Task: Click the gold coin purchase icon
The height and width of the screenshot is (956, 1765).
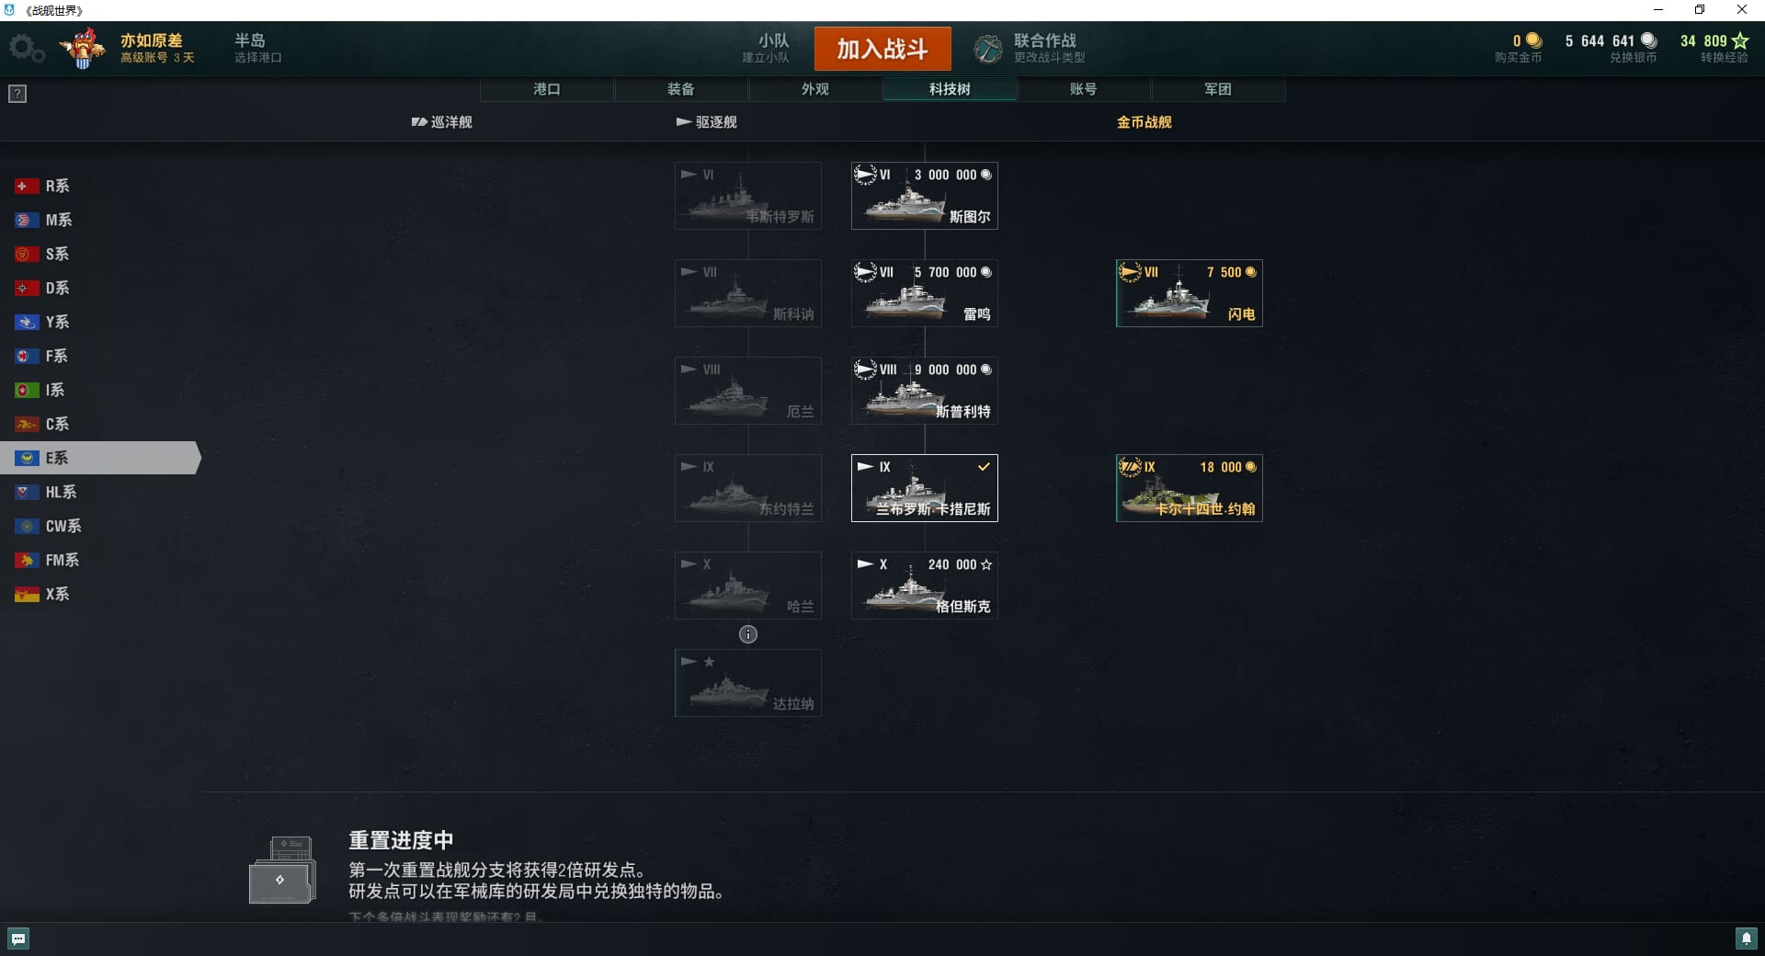Action: tap(1533, 40)
